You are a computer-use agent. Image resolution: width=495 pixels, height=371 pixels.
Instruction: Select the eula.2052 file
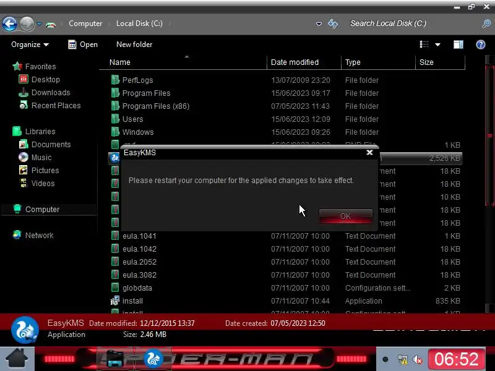139,262
